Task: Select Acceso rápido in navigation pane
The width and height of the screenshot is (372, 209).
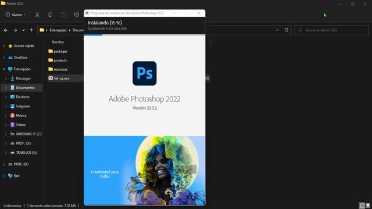Action: coord(24,46)
